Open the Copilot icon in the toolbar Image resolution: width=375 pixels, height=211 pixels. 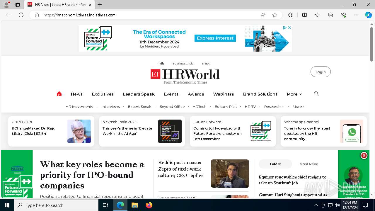[368, 15]
